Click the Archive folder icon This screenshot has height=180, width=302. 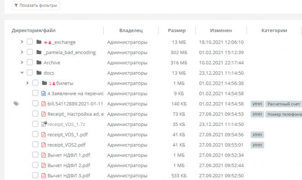tap(39, 63)
